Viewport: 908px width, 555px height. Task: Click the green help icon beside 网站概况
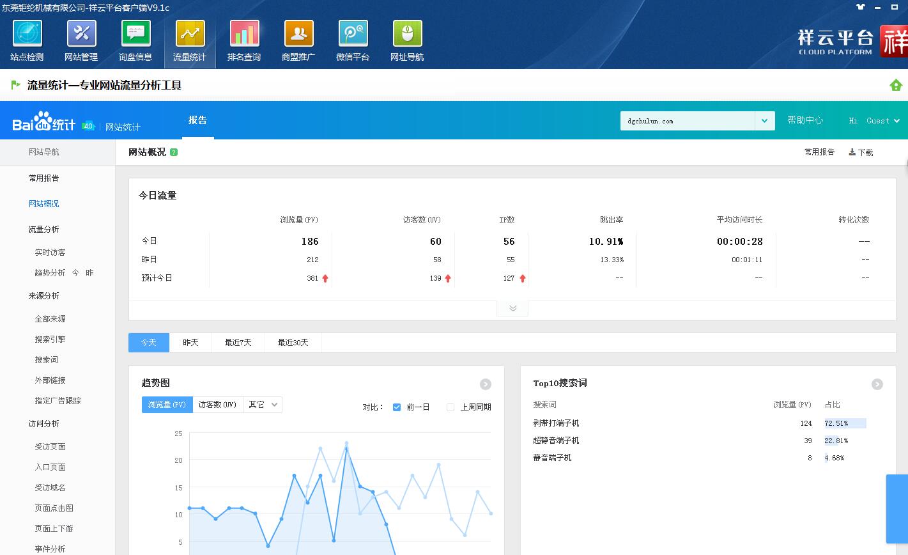(x=174, y=152)
